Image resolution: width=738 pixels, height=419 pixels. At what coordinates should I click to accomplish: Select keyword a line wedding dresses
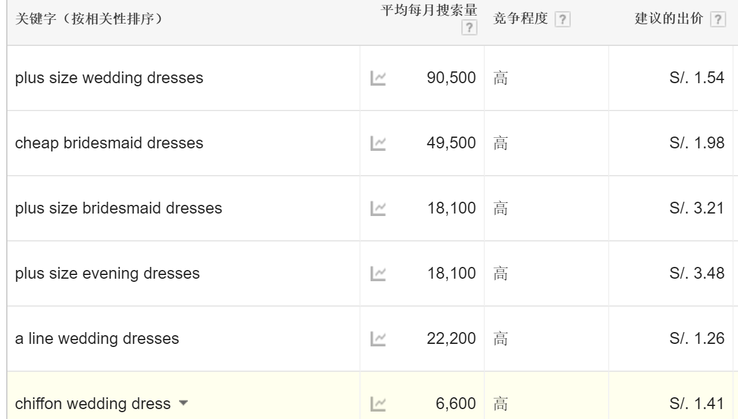click(97, 338)
